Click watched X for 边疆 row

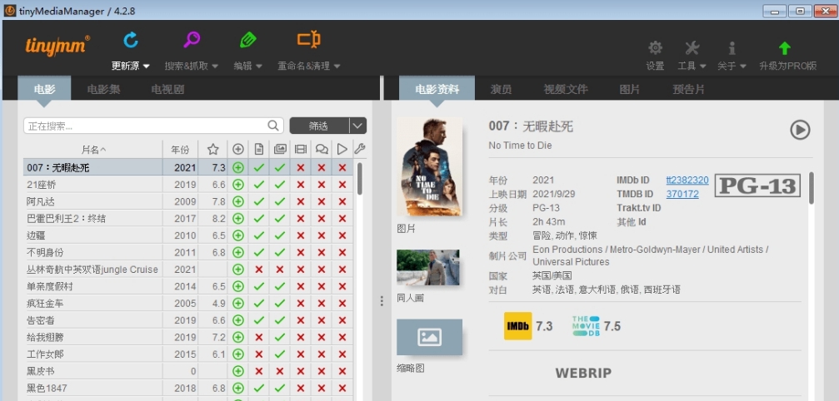(342, 235)
